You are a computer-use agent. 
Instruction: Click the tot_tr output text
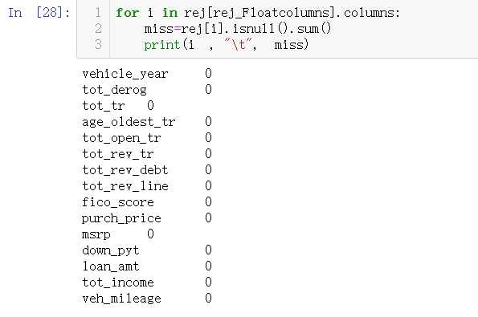[x=118, y=106]
